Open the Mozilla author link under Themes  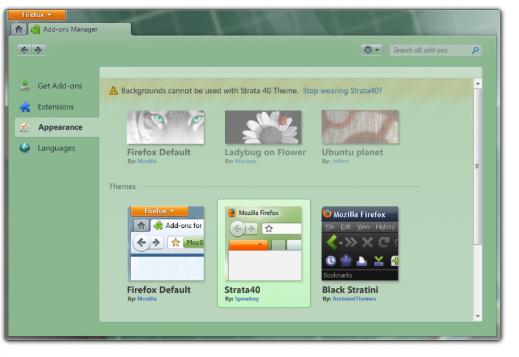click(147, 299)
